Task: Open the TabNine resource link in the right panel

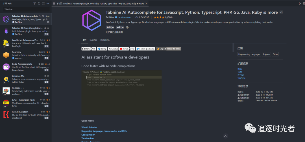Action: click(x=241, y=78)
